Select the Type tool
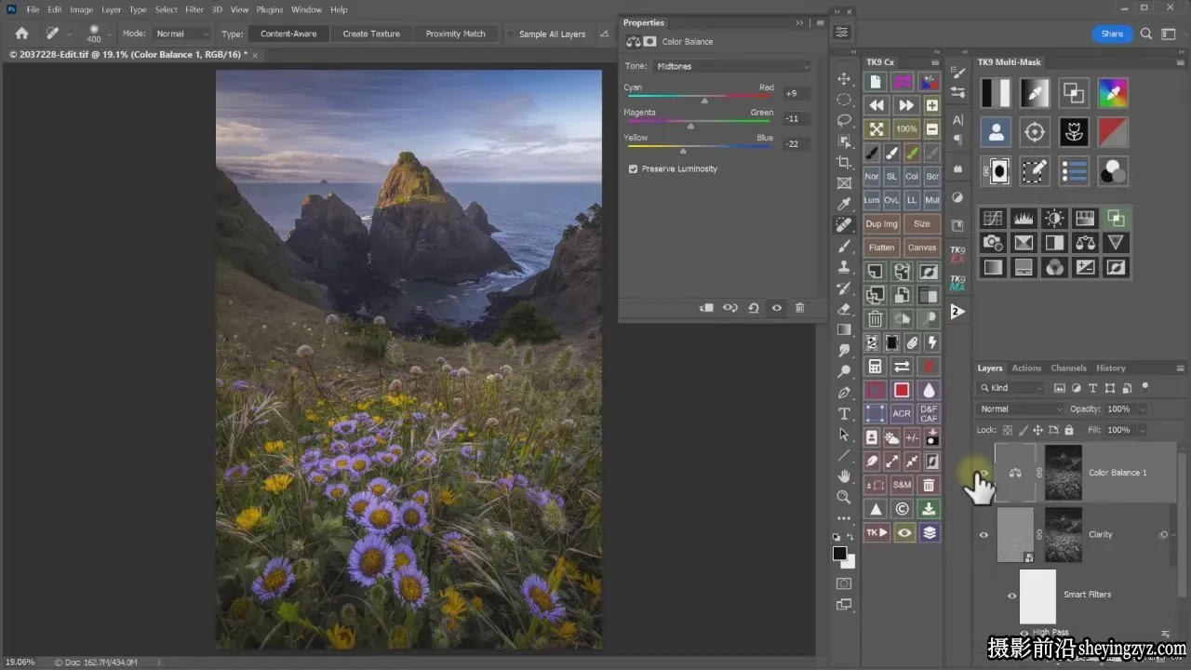 pyautogui.click(x=844, y=413)
